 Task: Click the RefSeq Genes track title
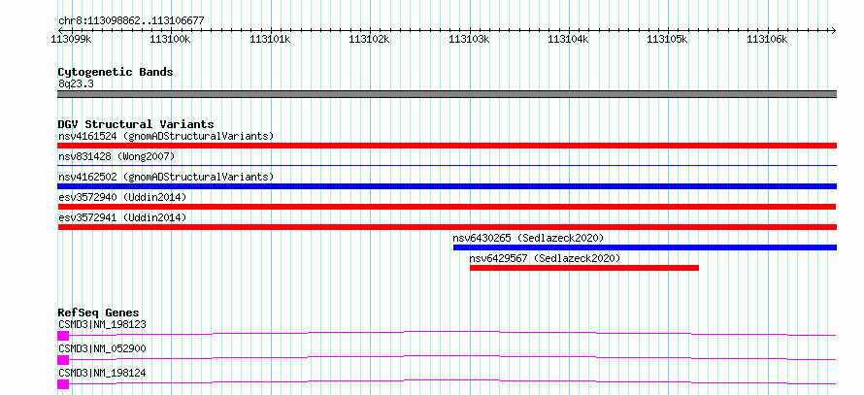[99, 313]
